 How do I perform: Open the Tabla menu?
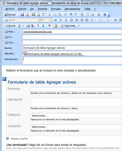tap(87, 9)
